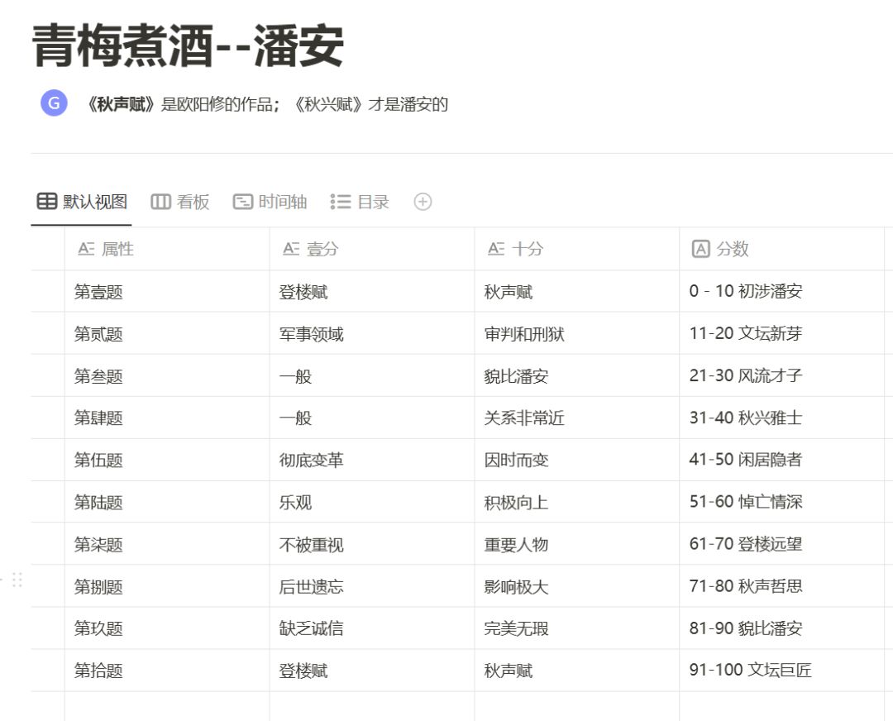Click the 乐观 cell
Screen dimensions: 893x721
pos(372,503)
